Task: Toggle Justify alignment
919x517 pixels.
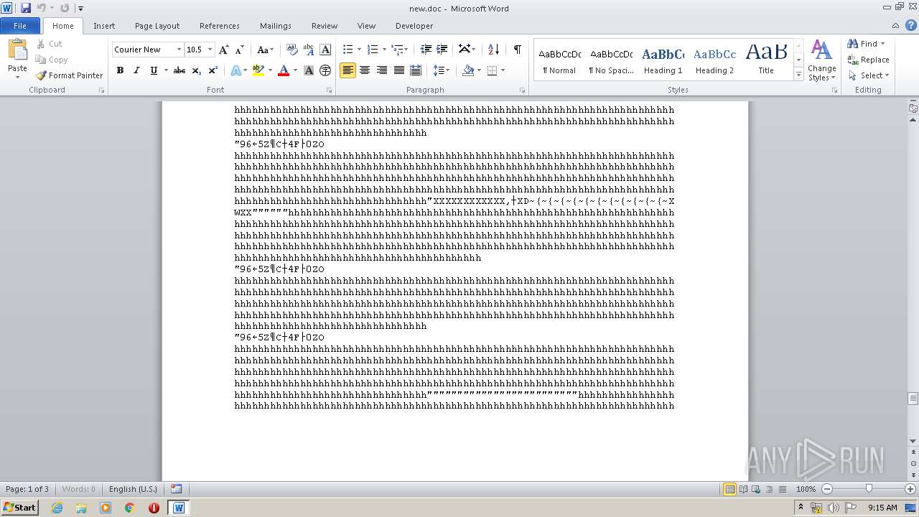Action: [398, 70]
